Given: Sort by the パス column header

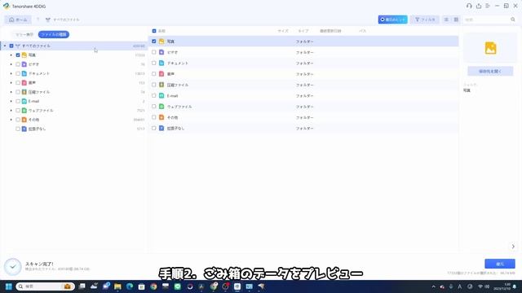Looking at the screenshot, I should 362,31.
